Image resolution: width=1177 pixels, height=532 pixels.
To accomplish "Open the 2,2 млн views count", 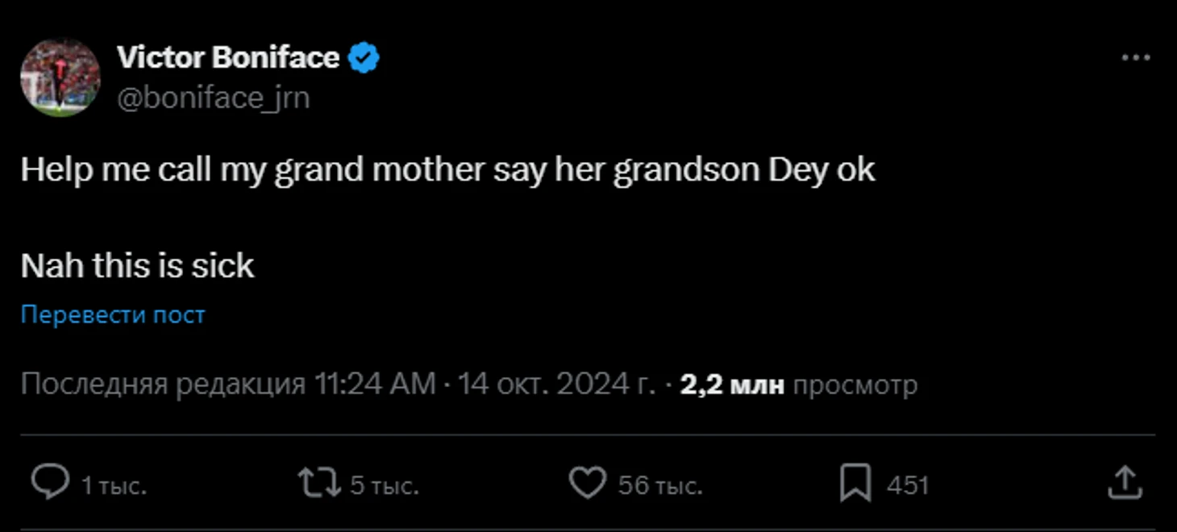I will pos(732,385).
